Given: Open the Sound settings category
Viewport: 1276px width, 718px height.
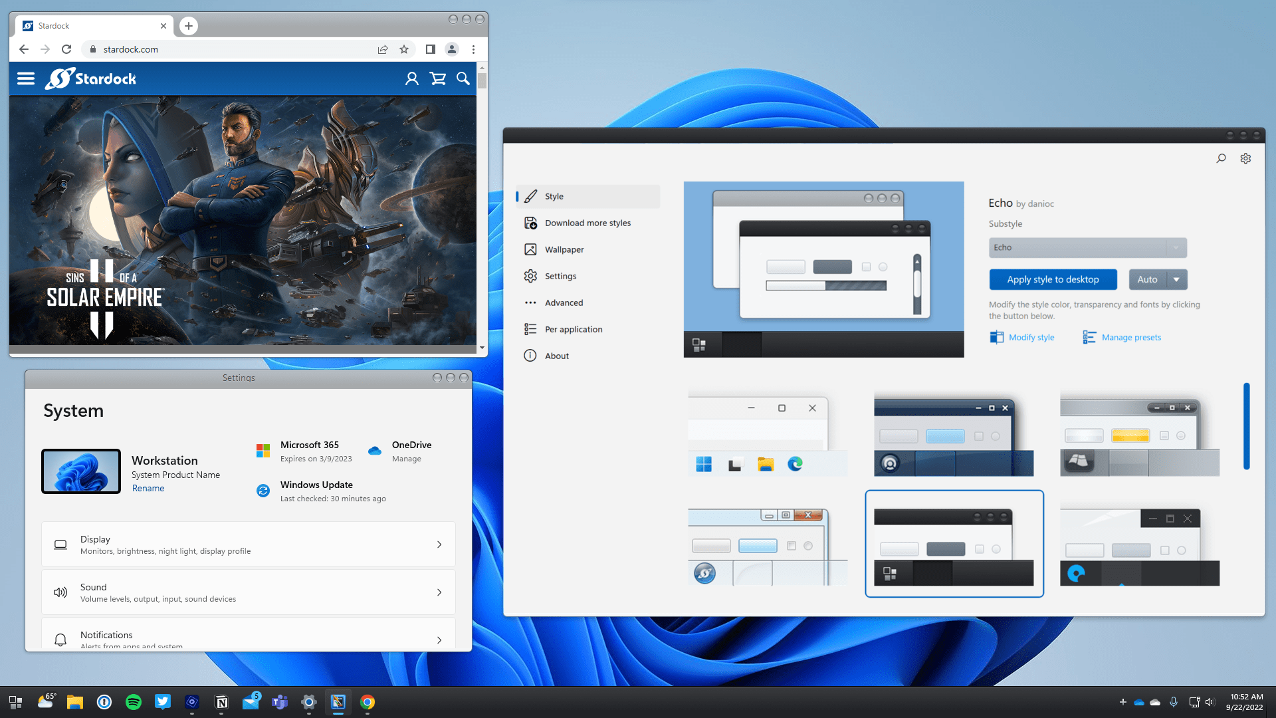Looking at the screenshot, I should pos(248,592).
